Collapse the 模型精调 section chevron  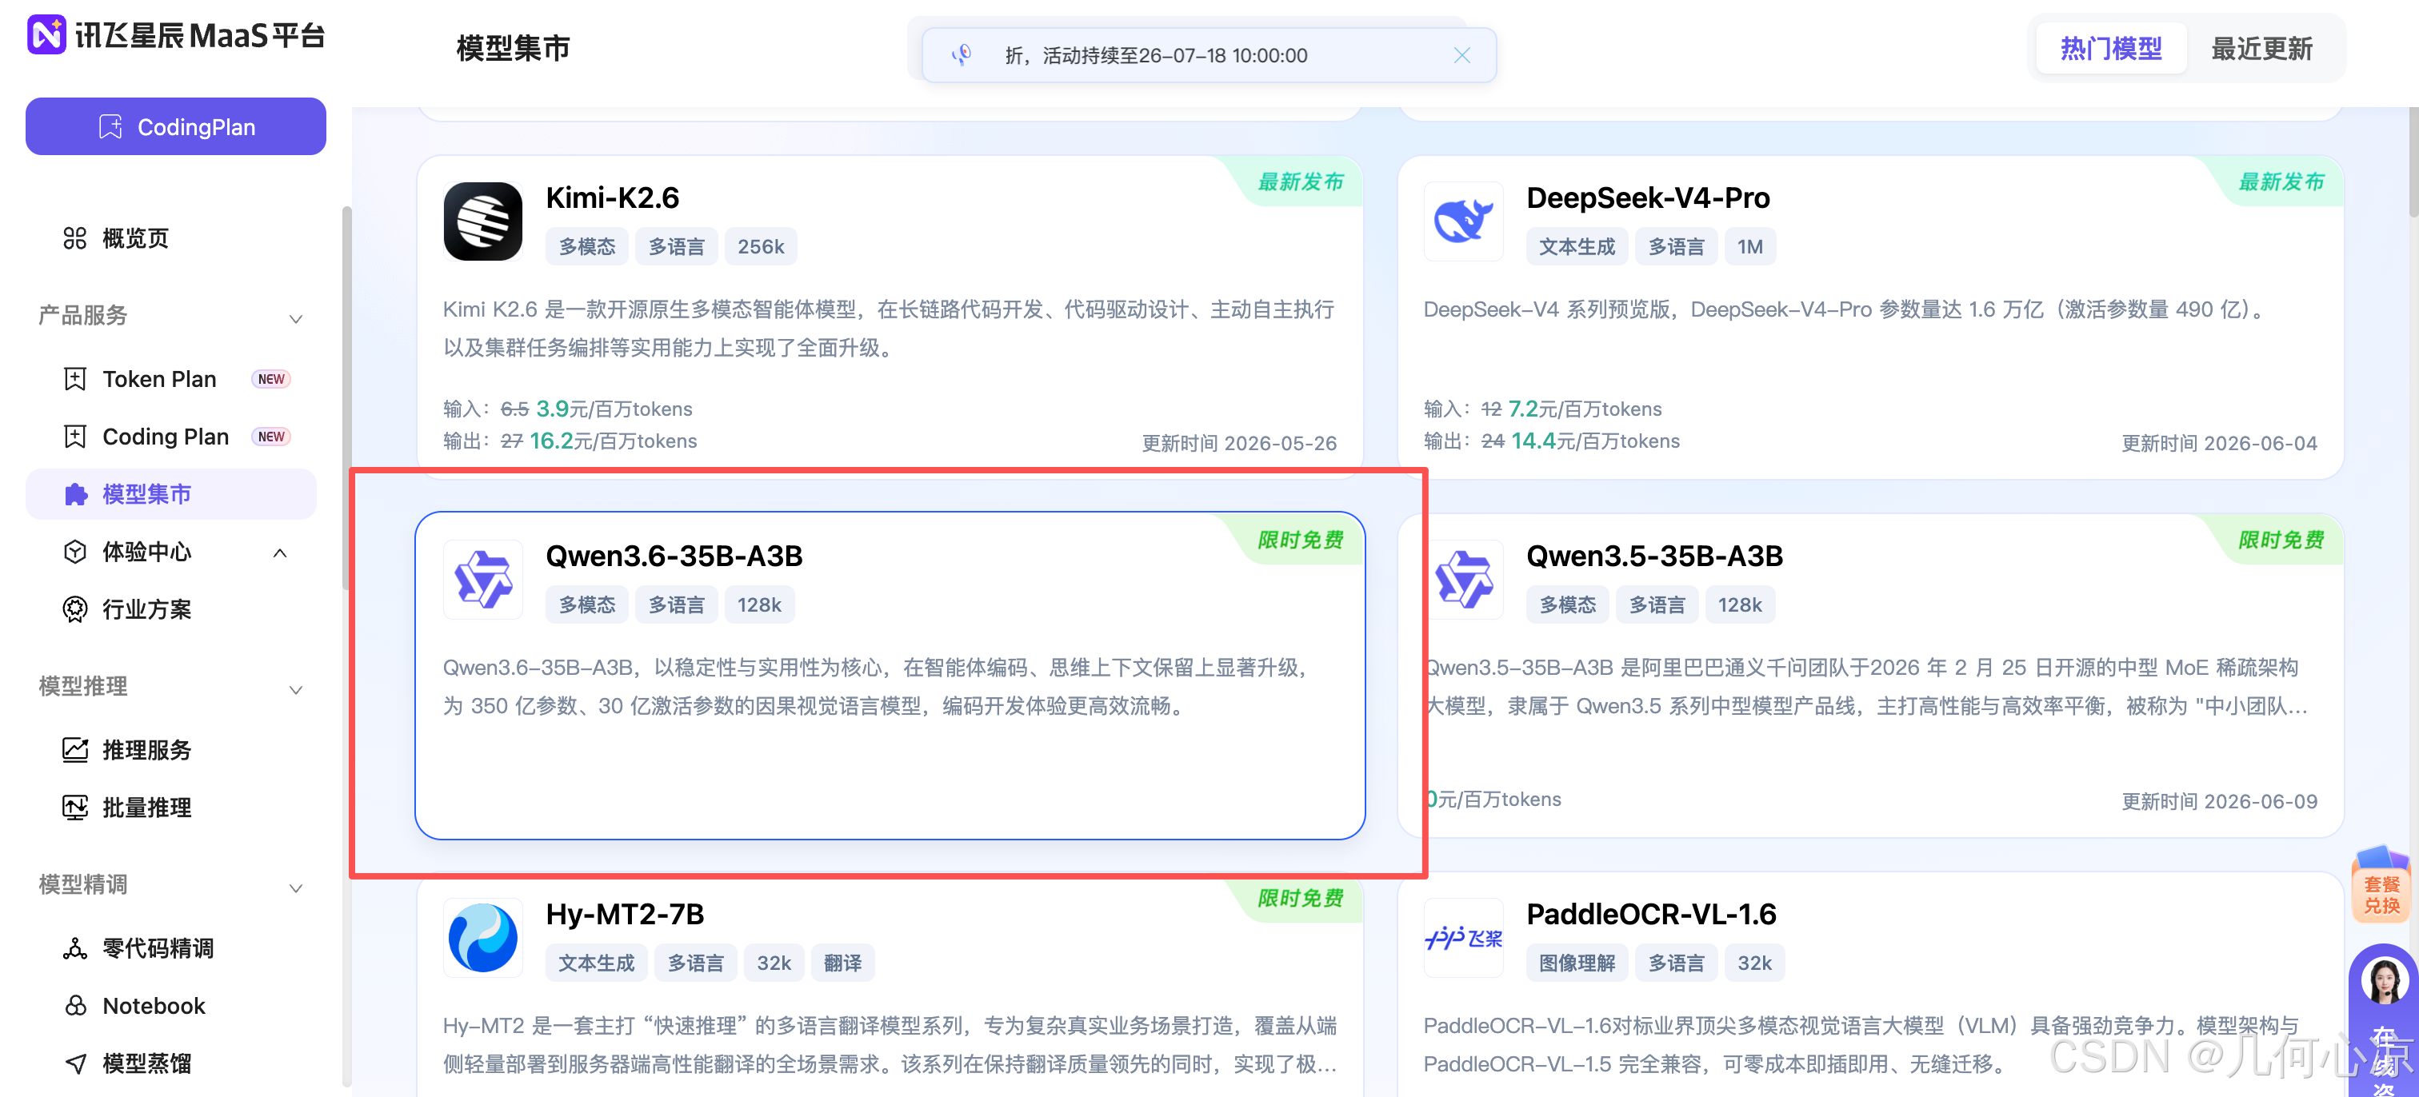(296, 887)
